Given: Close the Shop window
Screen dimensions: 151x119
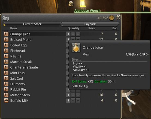Looking at the screenshot, I should [118, 17].
